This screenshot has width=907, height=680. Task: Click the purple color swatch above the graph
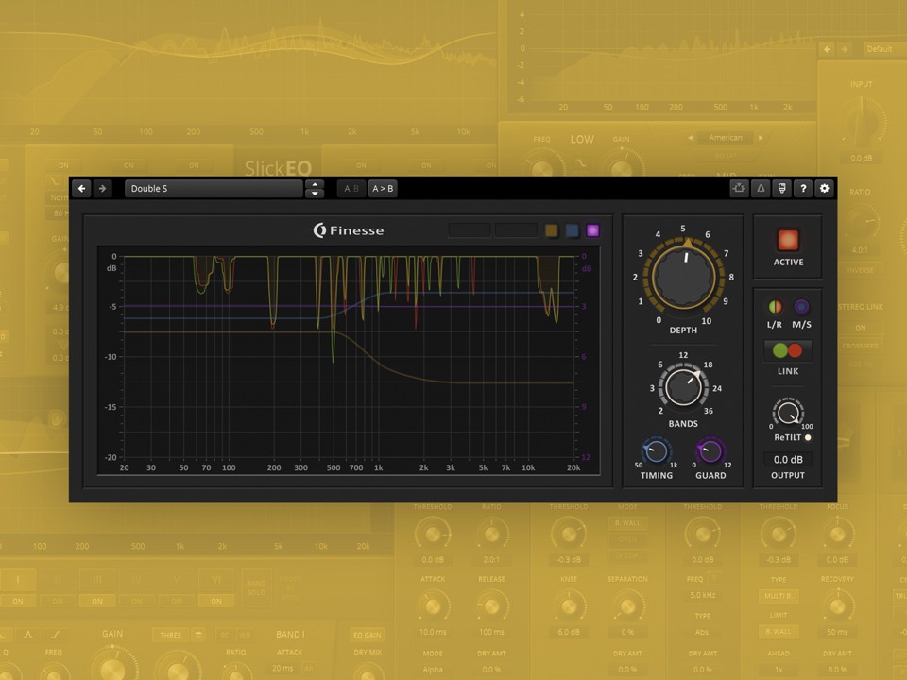(593, 230)
